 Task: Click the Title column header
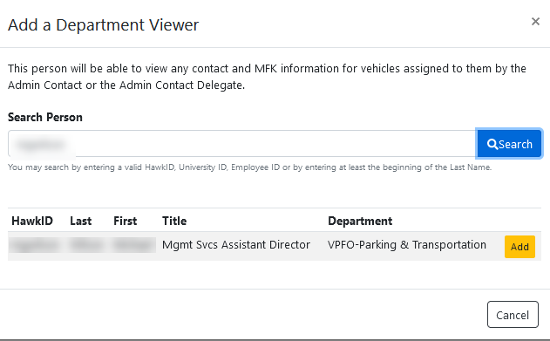(x=174, y=221)
